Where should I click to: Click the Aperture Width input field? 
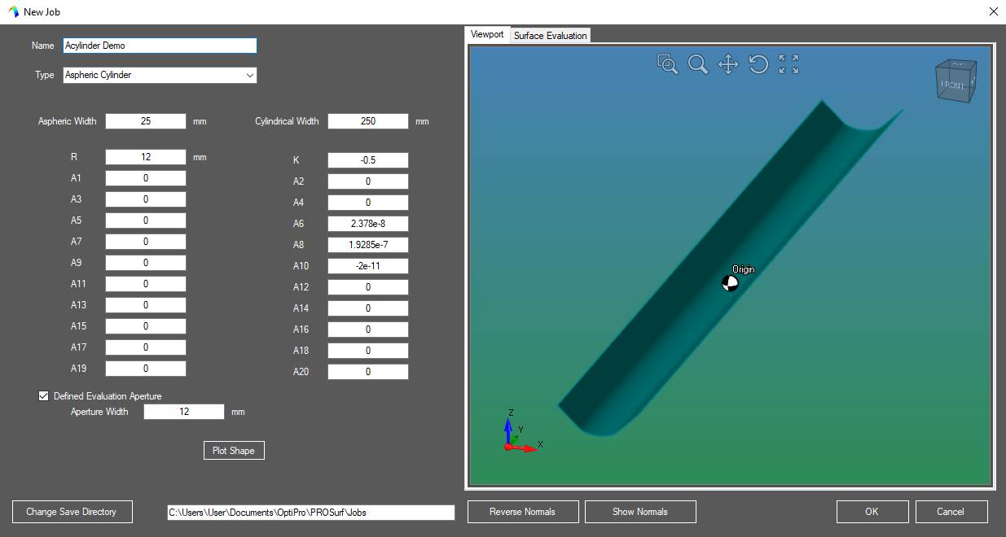pyautogui.click(x=183, y=412)
